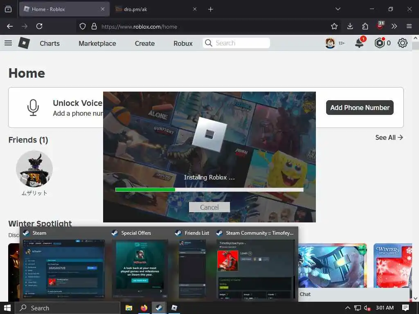Open the Firefox View icon in tab bar
This screenshot has height=314, width=419.
click(x=8, y=9)
